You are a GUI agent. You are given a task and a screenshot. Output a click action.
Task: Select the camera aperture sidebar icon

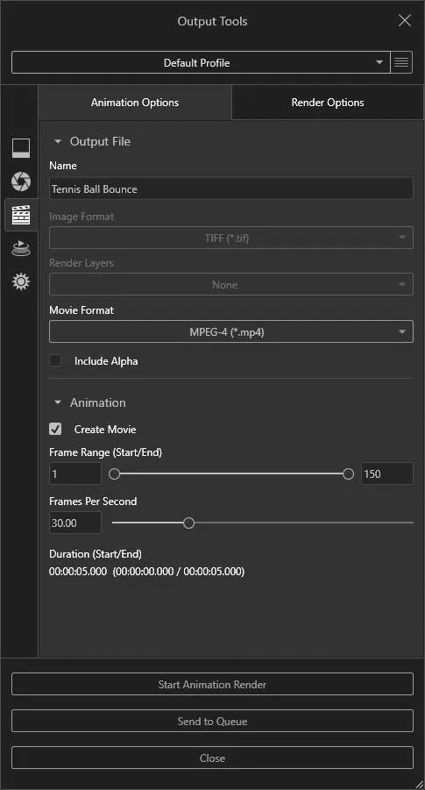[x=21, y=181]
